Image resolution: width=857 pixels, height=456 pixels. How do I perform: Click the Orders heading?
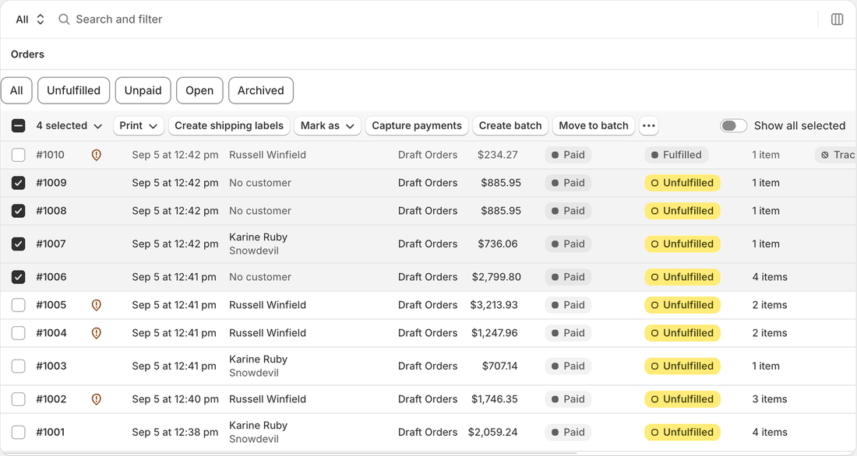(27, 54)
